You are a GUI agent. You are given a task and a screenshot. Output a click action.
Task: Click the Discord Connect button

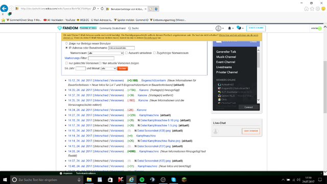click(x=249, y=107)
